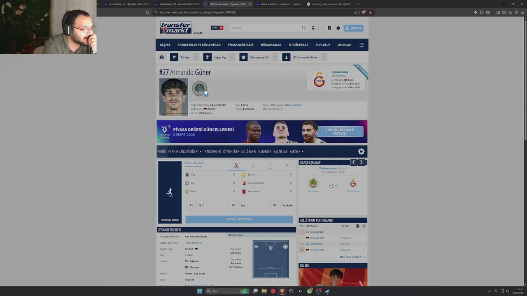The height and width of the screenshot is (296, 527).
Task: Open the hamburger menu in navigation bar
Action: tap(361, 45)
